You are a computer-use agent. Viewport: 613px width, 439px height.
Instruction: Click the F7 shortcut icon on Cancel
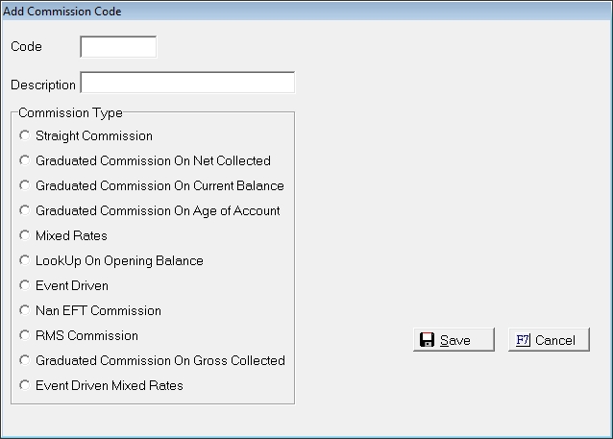click(523, 340)
